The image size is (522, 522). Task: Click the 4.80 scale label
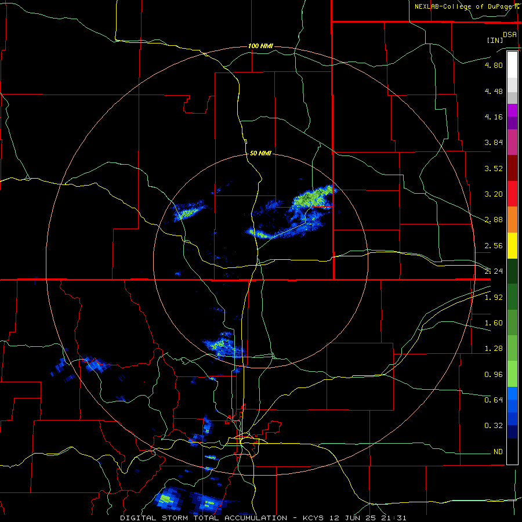494,65
